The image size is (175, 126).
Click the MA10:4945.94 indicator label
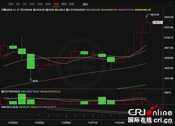109,10
